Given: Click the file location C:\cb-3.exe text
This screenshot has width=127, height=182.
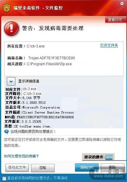Looking at the screenshot, I should point(35,46).
